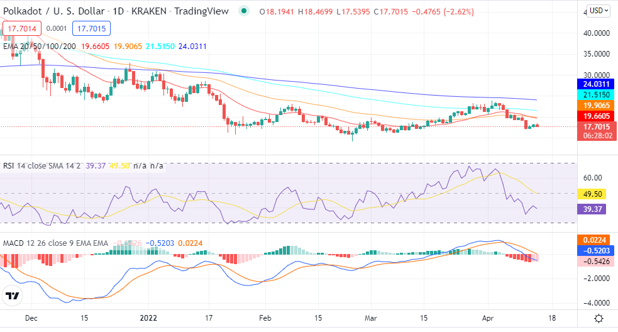Click the pink histogram -0.5426 axis label

(595, 261)
